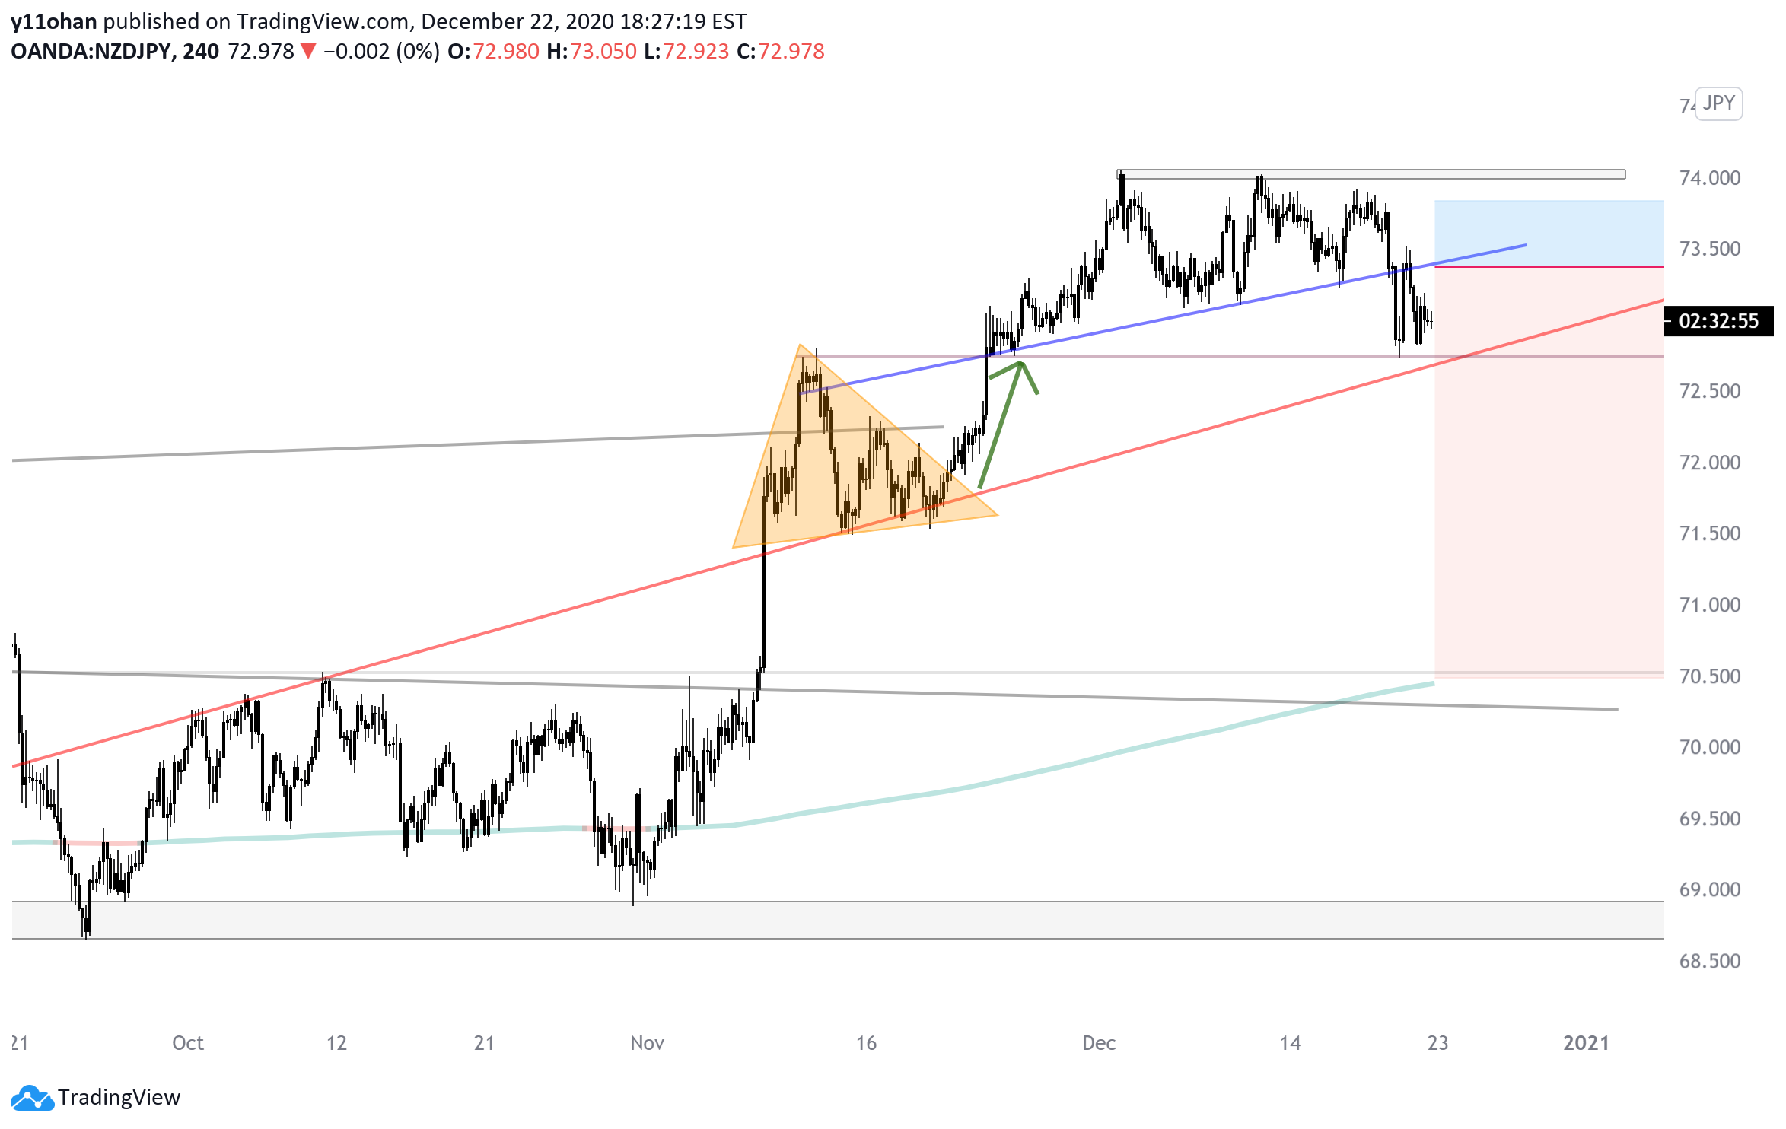Click the high price value H:73.050
The image size is (1786, 1129).
tap(592, 52)
